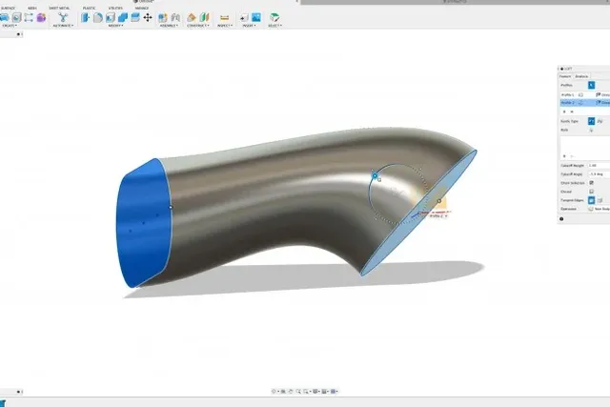The width and height of the screenshot is (610, 407).
Task: Open the Assemble dropdown menu
Action: coord(169,26)
